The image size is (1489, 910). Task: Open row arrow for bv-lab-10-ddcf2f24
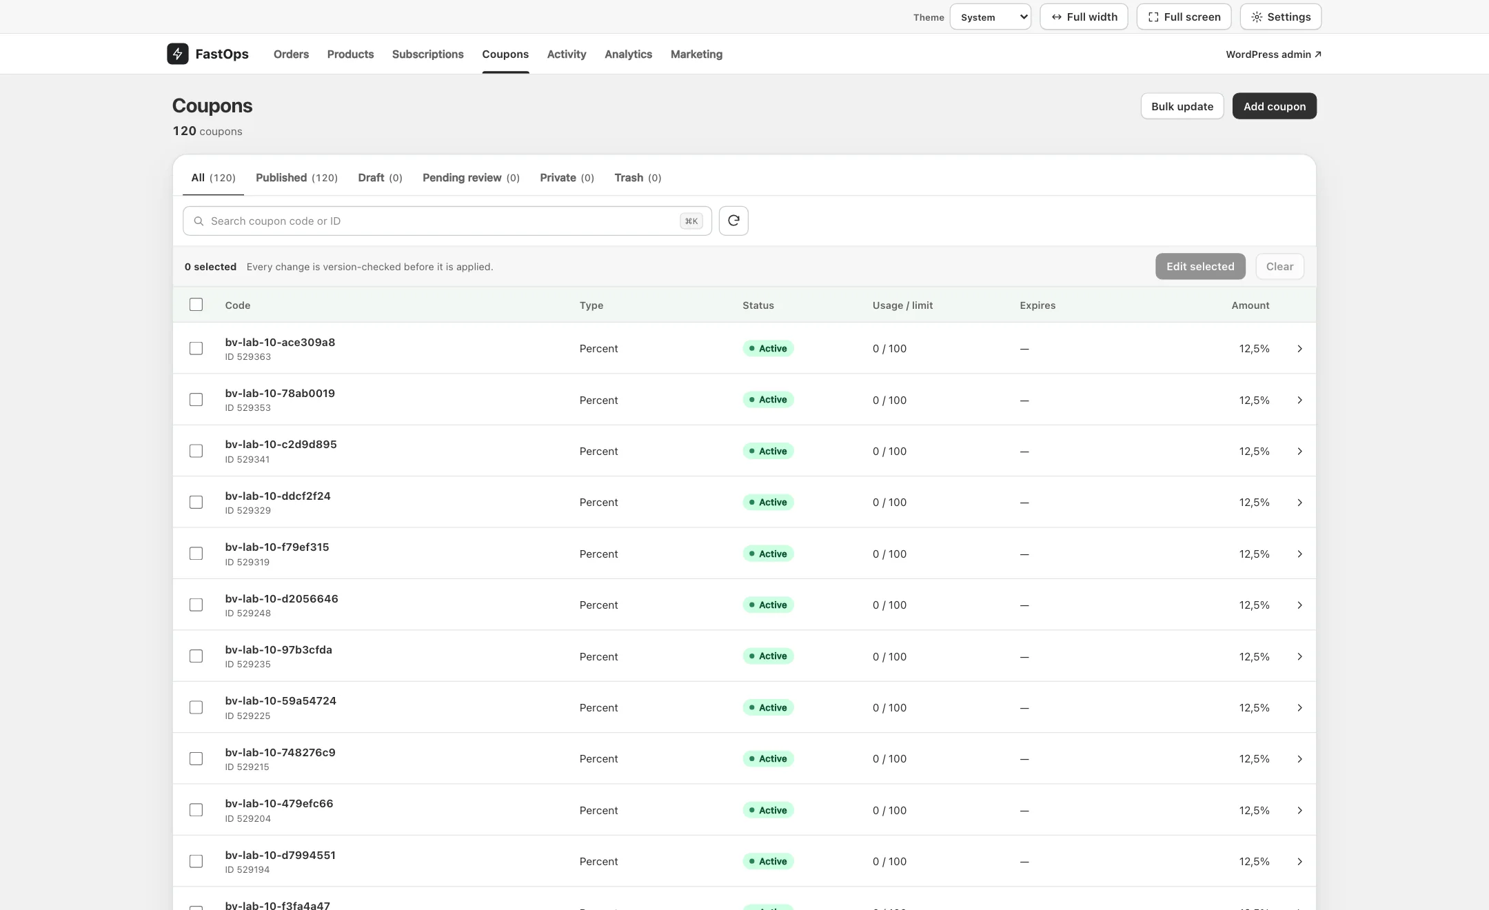[x=1299, y=503]
